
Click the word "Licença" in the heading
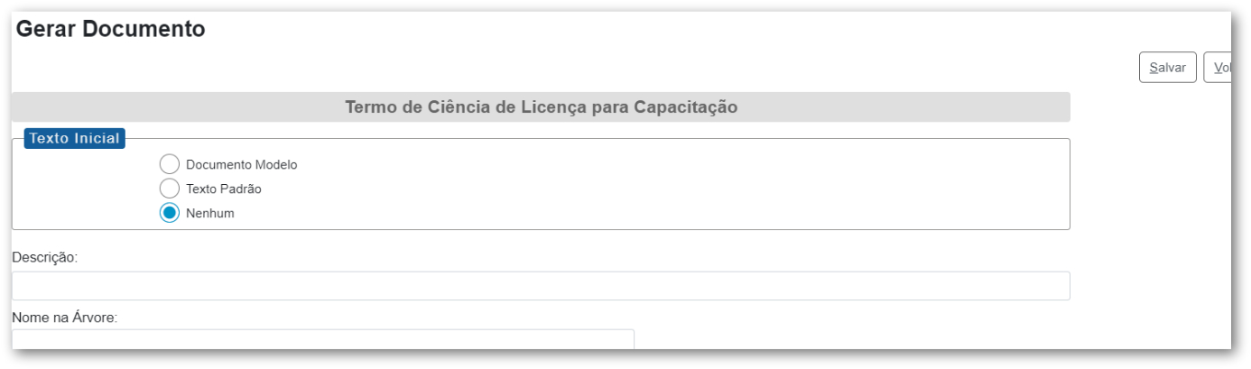coord(557,107)
